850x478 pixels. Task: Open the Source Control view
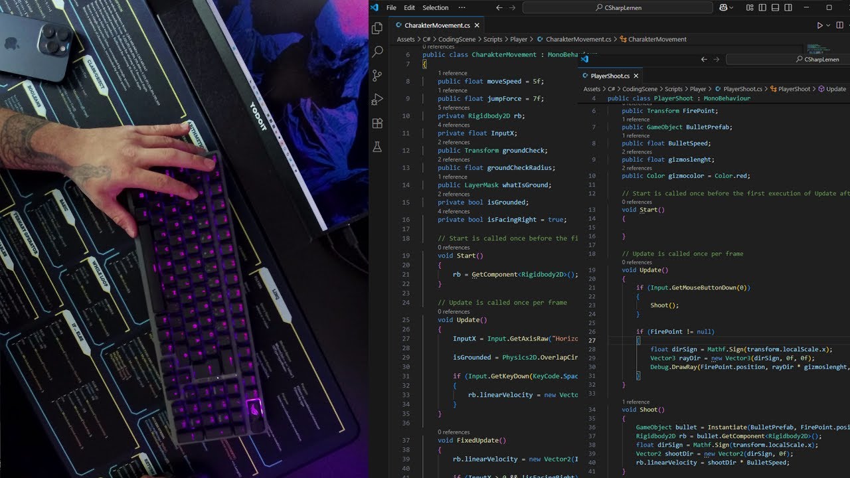377,76
